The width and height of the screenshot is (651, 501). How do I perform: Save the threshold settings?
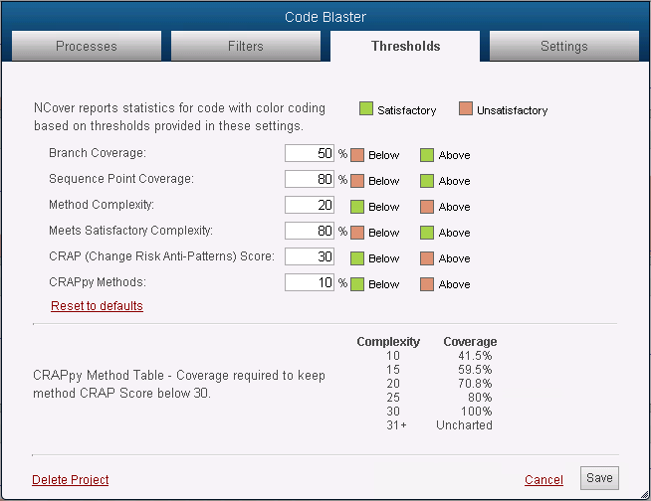click(599, 478)
